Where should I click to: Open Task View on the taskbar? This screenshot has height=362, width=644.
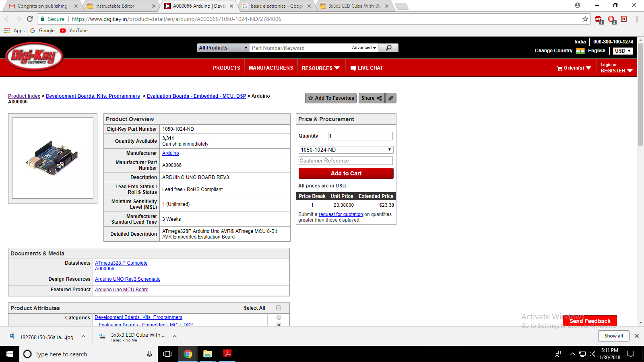pos(167,354)
